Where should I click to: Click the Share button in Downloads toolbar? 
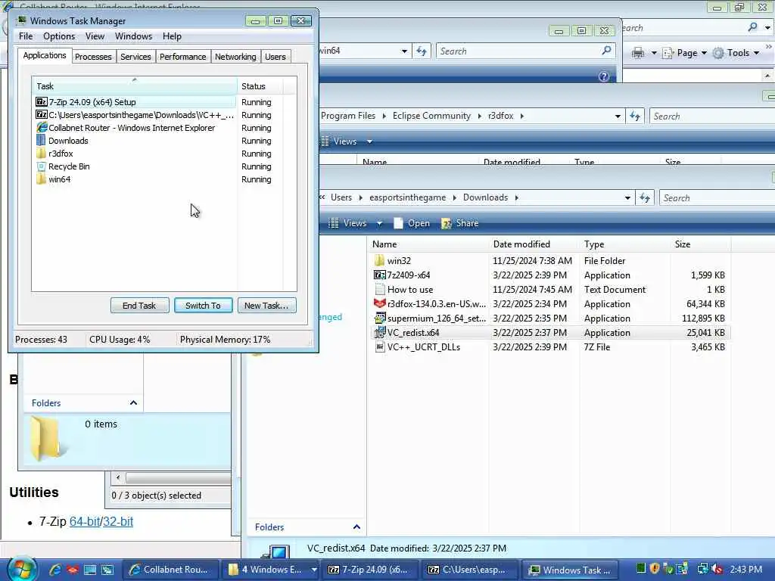pos(459,223)
